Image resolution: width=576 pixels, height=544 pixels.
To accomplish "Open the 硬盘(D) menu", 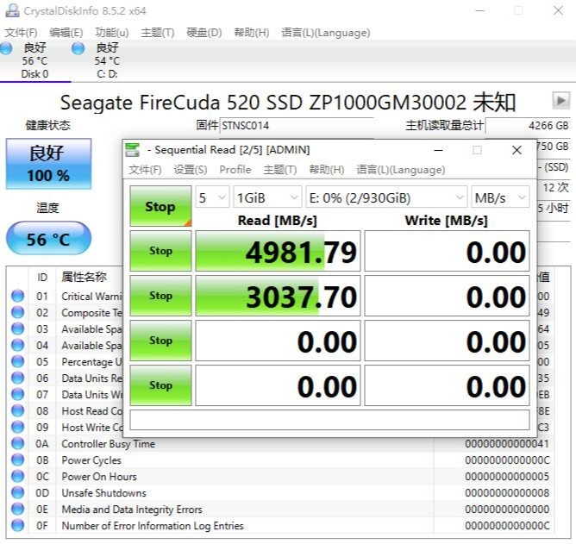I will click(203, 33).
